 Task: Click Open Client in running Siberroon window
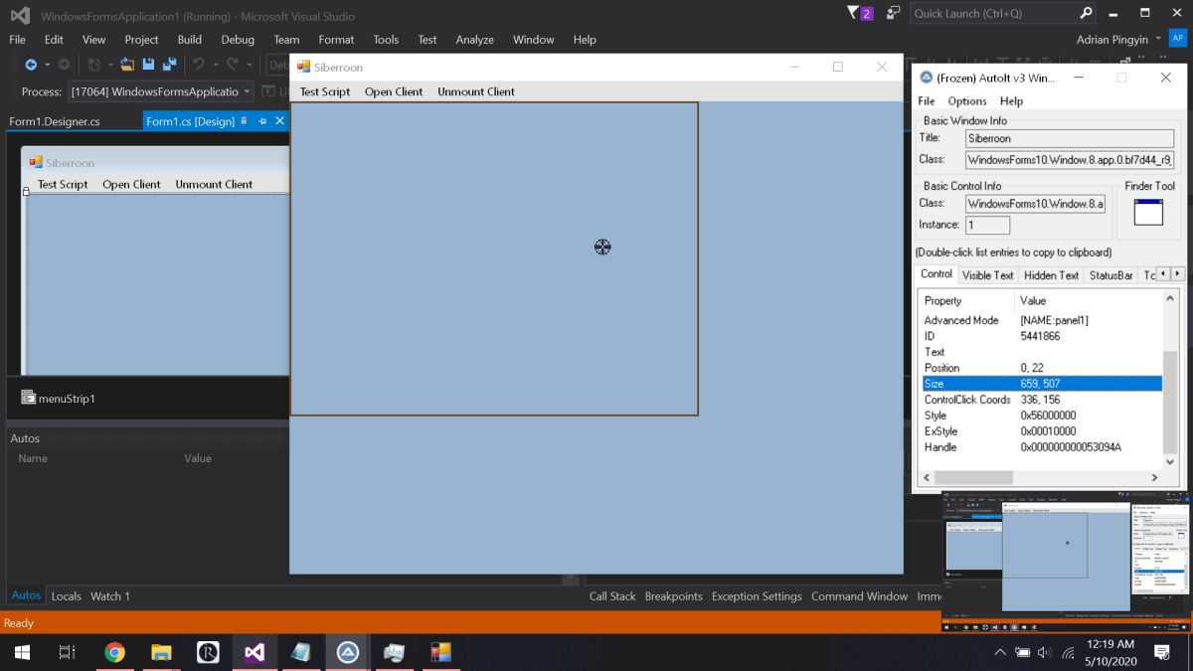point(394,91)
